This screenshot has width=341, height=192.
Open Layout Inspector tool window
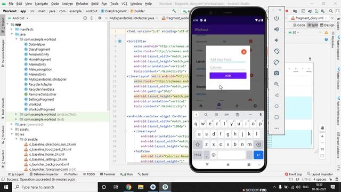(320, 174)
